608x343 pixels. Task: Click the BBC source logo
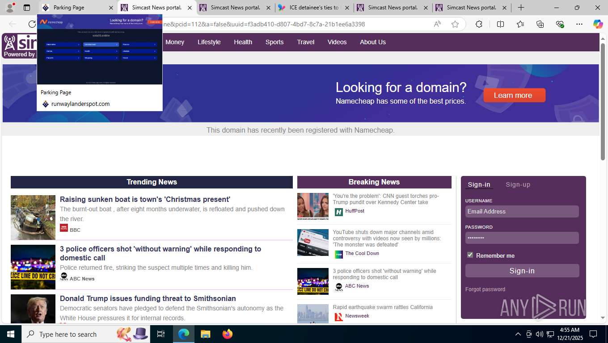64,228
